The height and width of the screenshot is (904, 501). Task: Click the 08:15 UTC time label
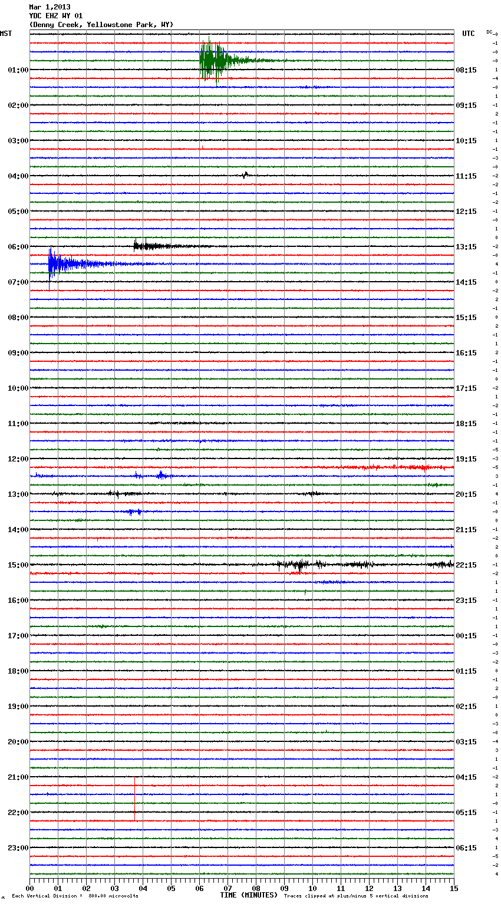point(466,70)
